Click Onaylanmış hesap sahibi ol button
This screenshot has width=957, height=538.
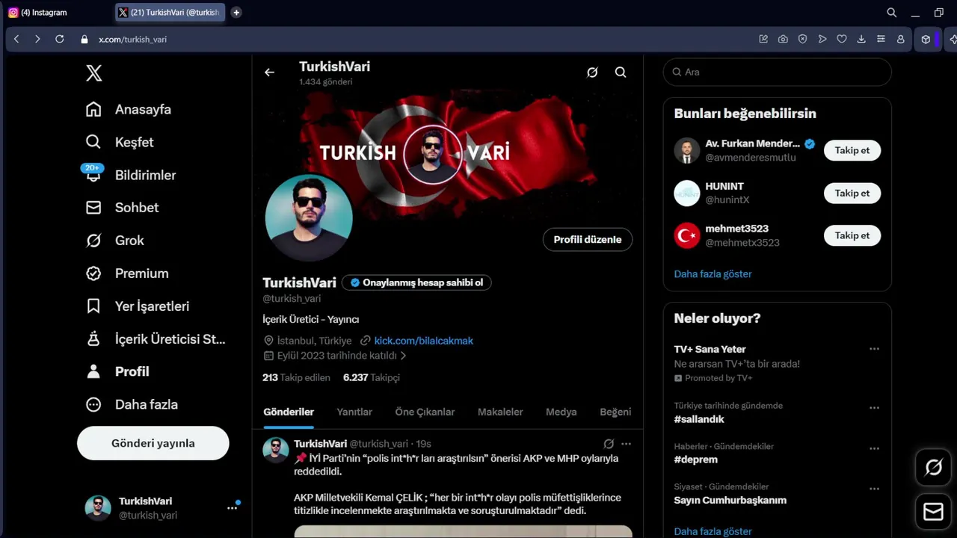[416, 282]
